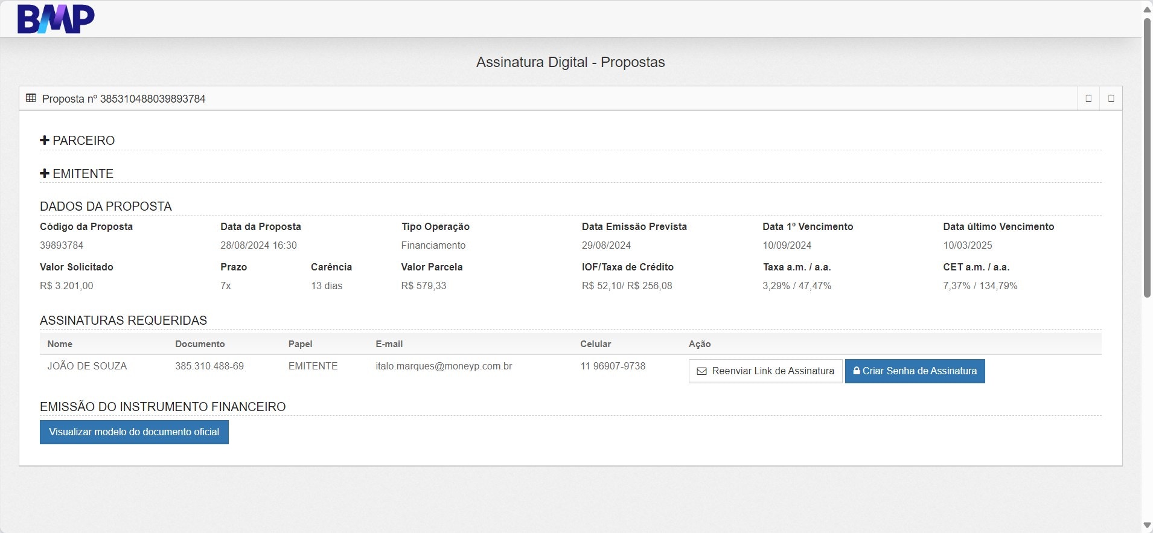Expand the EMITENTE section plus icon
The height and width of the screenshot is (533, 1153).
pyautogui.click(x=45, y=173)
